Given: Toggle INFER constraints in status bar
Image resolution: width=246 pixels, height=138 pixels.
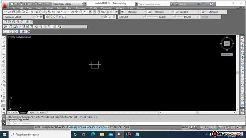Looking at the screenshot, I should [37, 128].
